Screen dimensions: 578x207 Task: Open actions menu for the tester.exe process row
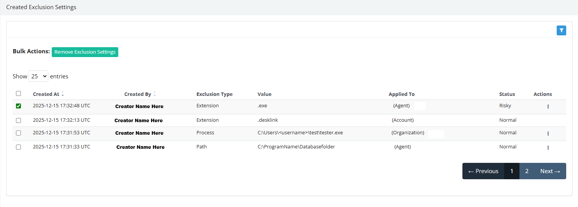coord(548,134)
